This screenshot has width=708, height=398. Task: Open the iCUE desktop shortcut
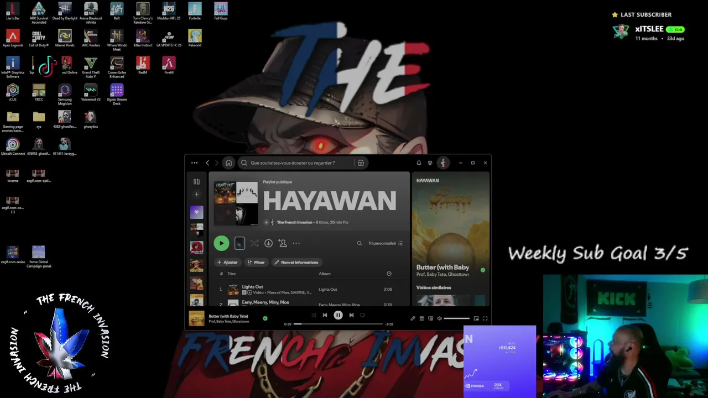pos(13,93)
